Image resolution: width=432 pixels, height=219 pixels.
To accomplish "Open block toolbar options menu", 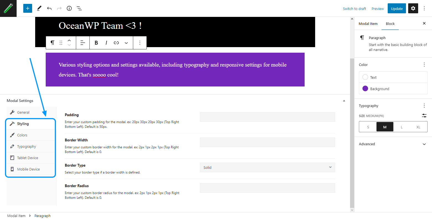I will [x=140, y=43].
